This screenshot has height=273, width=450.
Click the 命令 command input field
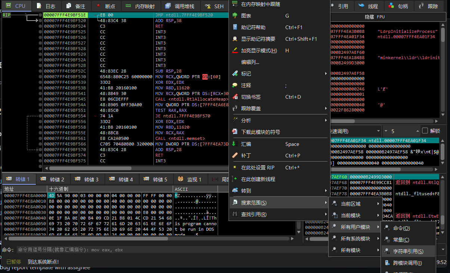tap(149, 250)
